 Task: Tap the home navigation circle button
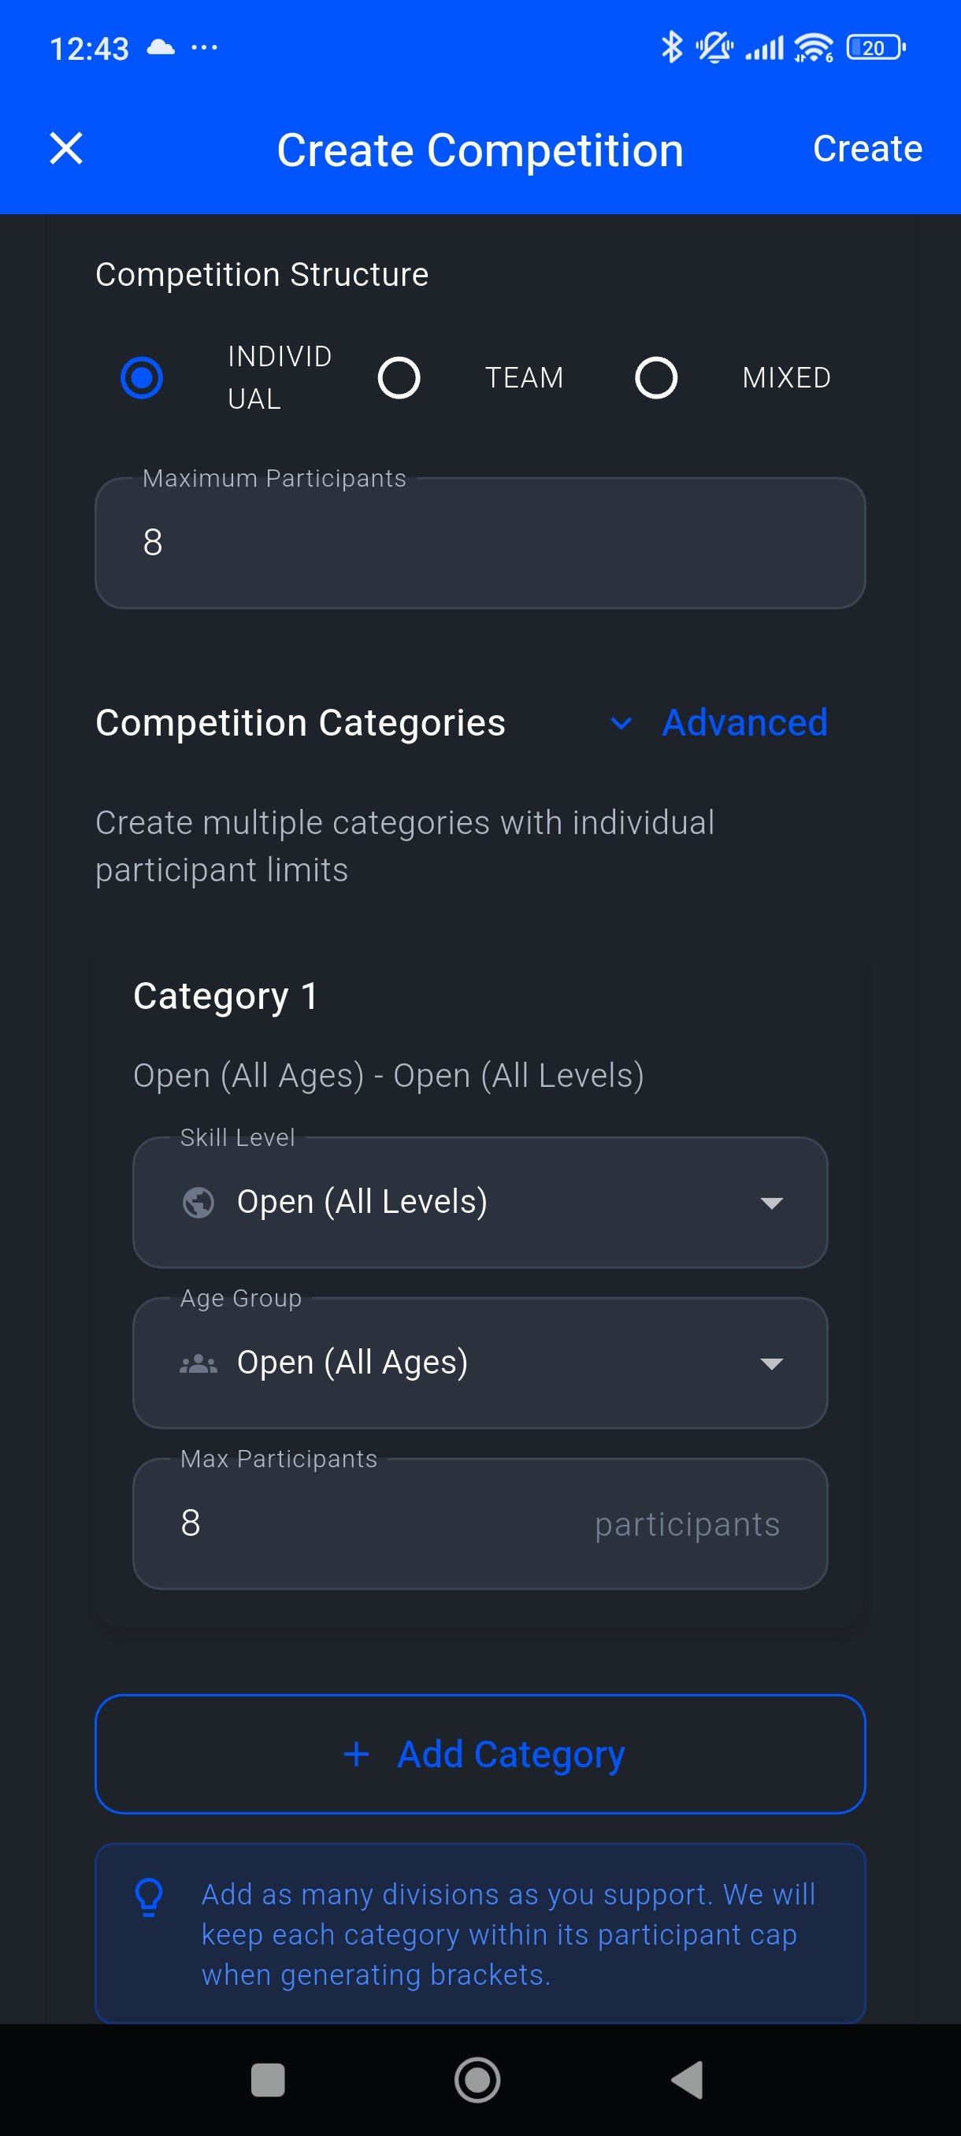477,2079
